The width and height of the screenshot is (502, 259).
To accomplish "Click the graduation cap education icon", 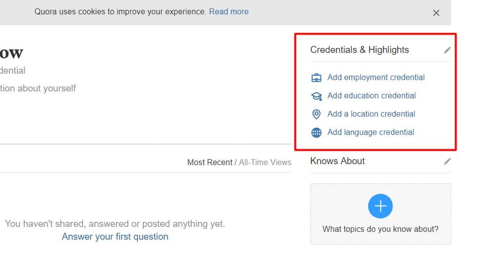I will (316, 96).
